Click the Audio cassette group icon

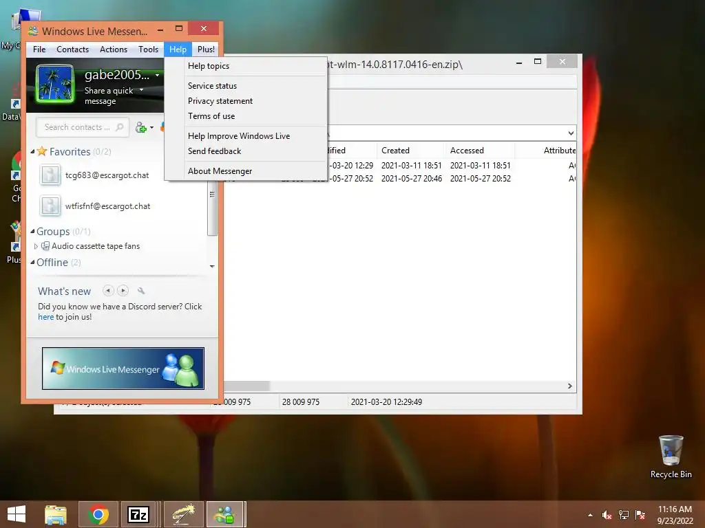(x=45, y=246)
